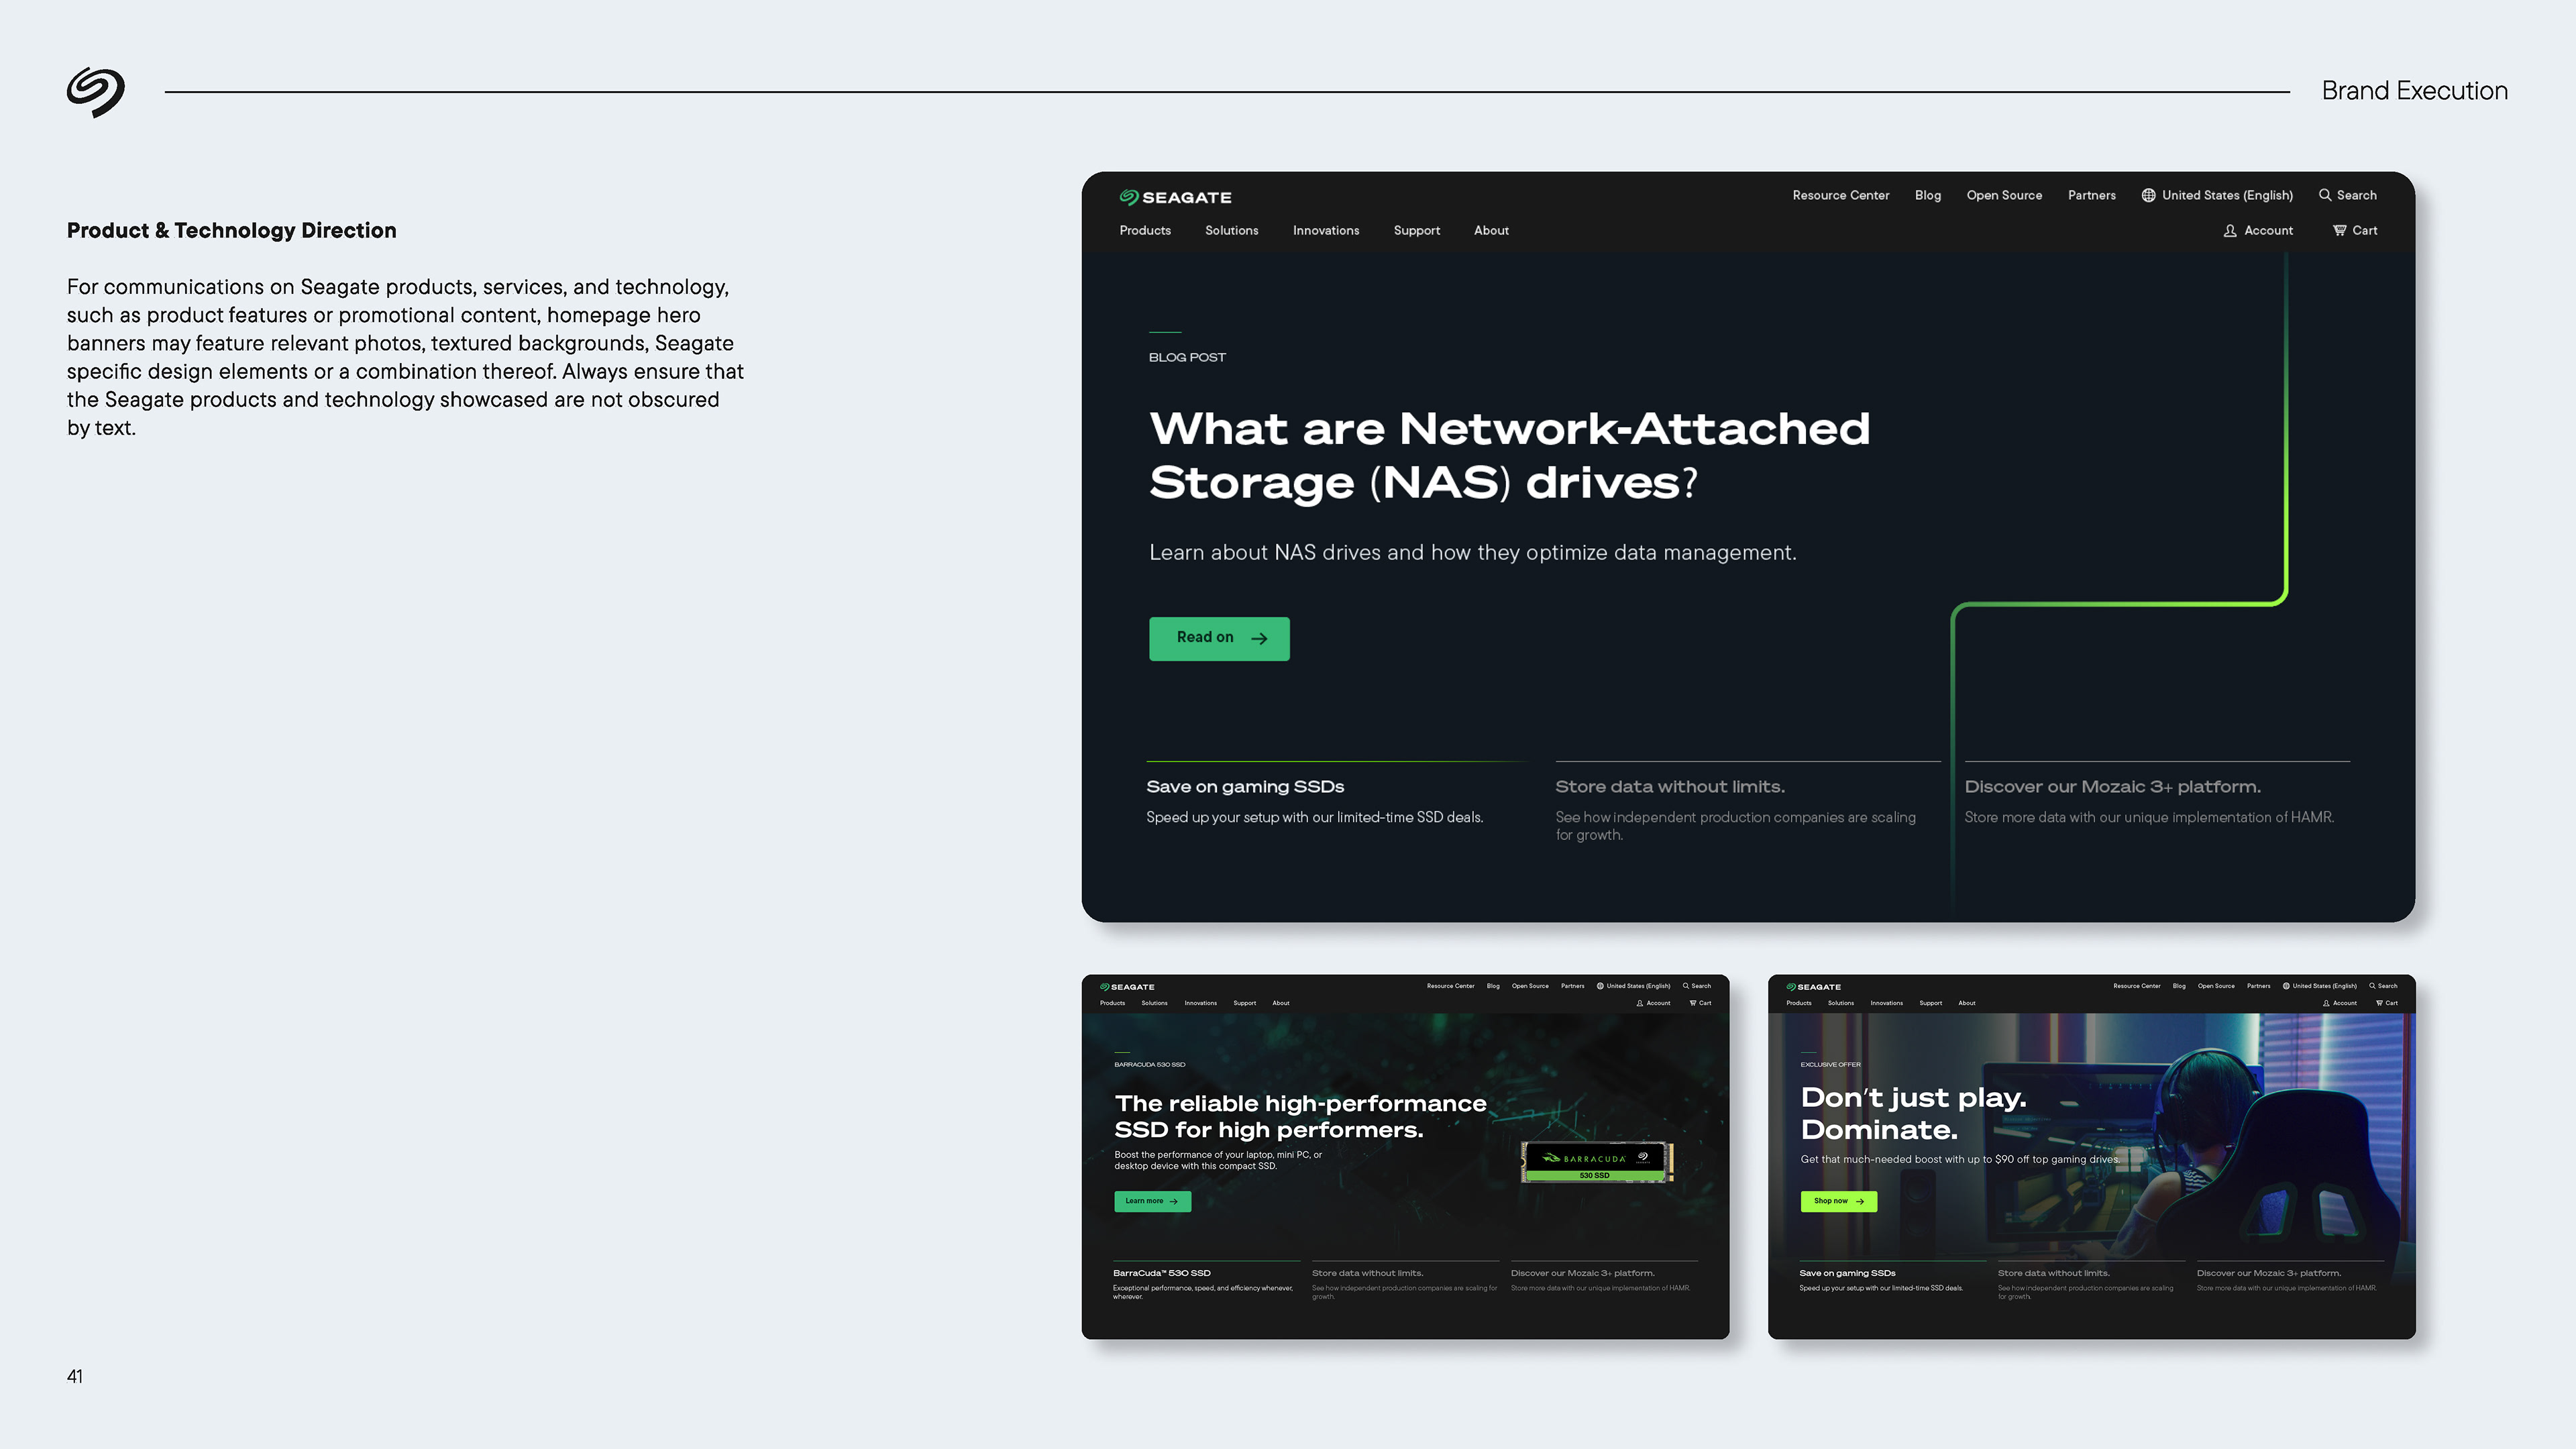Click BARRACUDA 530 SSD label in bottom-left mockup
Viewport: 2576px width, 1449px height.
click(1150, 1065)
